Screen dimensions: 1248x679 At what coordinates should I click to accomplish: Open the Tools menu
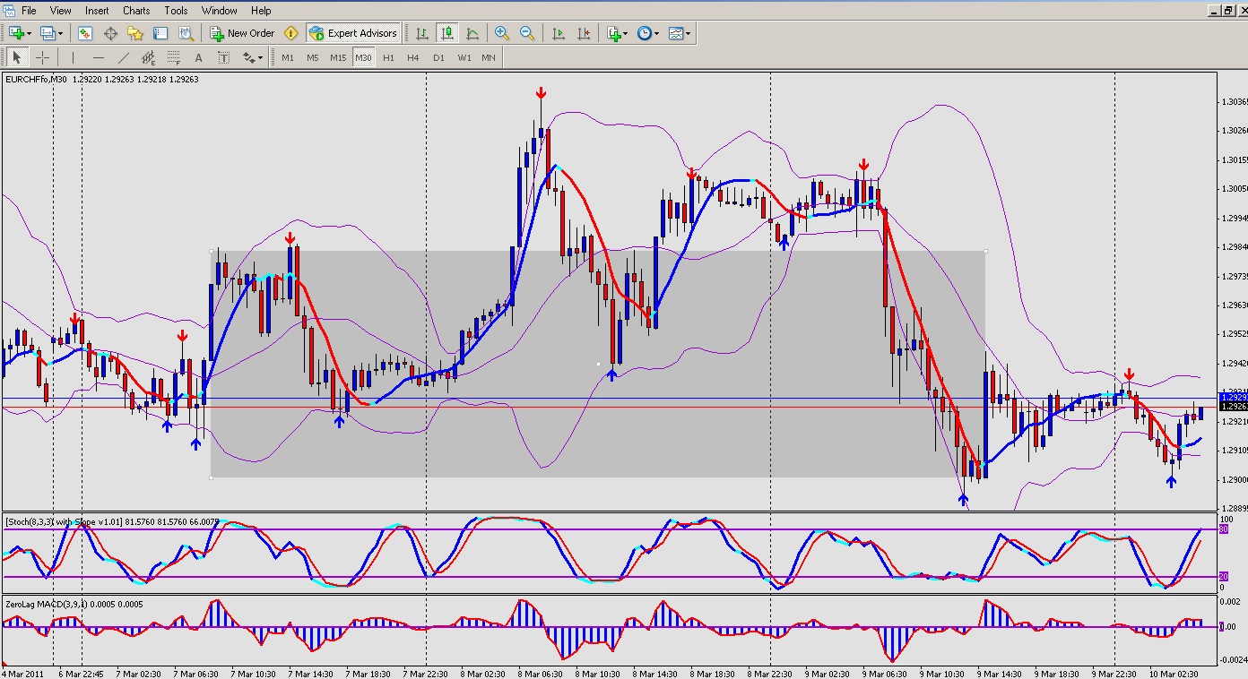click(x=176, y=11)
